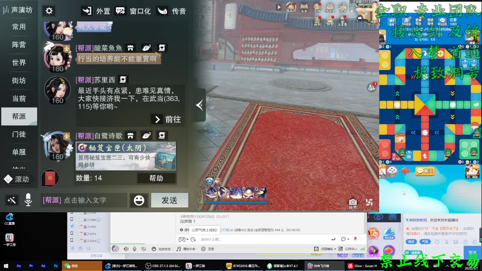Click 自由发言 free speech mode
The image size is (482, 271).
tap(161, 249)
